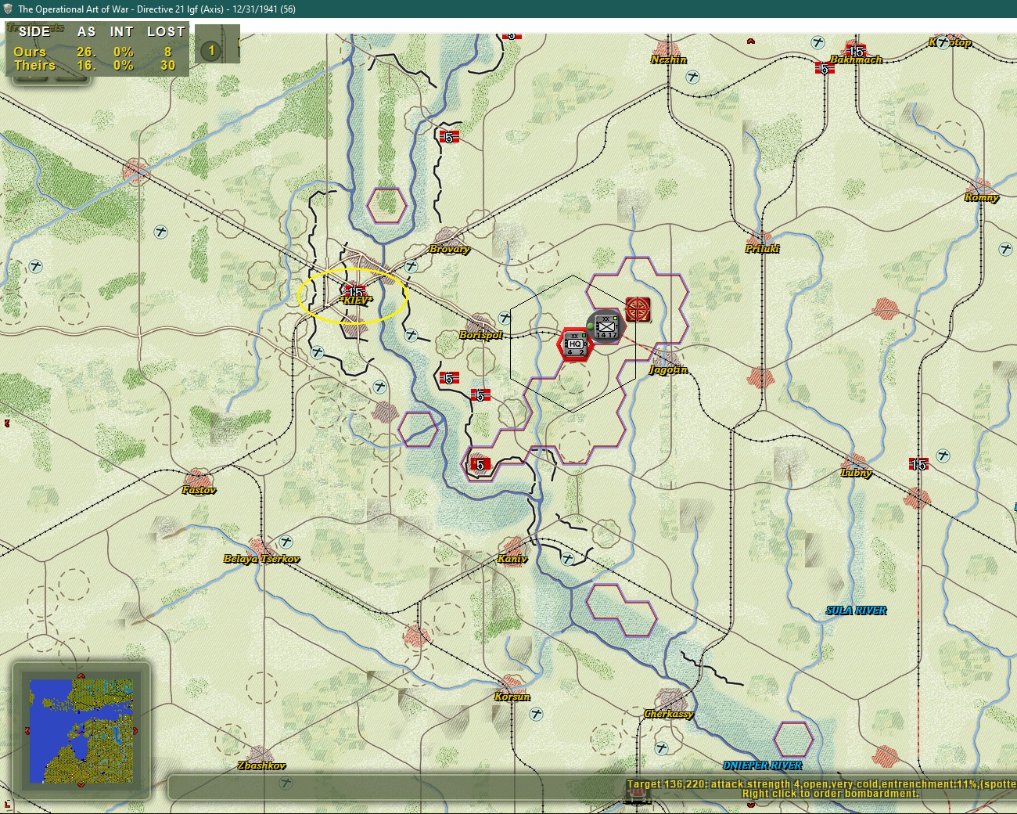The image size is (1017, 814).
Task: Click the airfield marker beside Borispol
Action: point(505,318)
